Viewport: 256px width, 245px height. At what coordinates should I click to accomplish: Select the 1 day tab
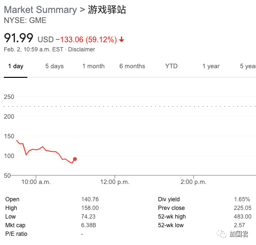coord(16,66)
